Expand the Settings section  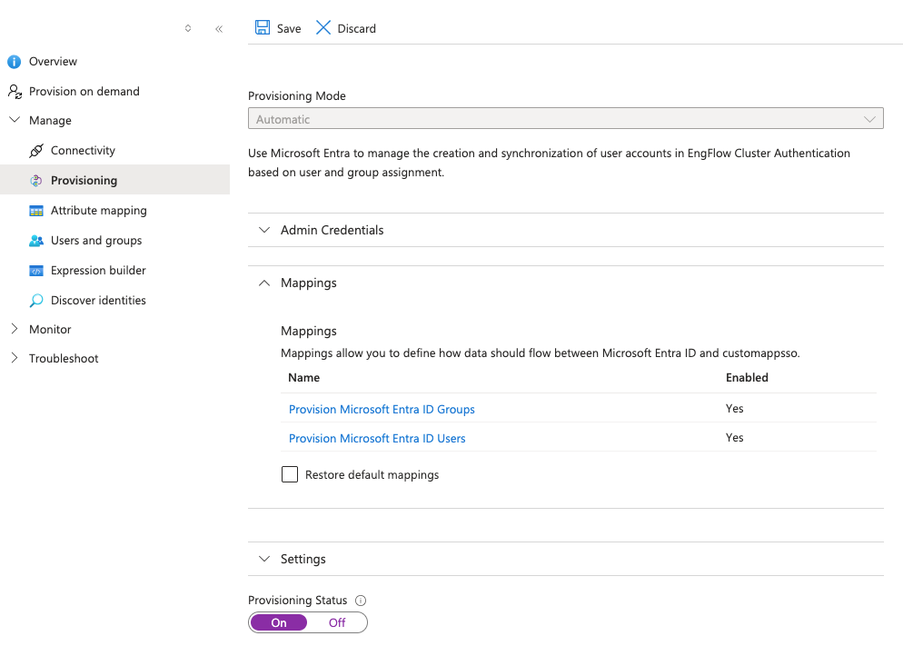pyautogui.click(x=566, y=559)
